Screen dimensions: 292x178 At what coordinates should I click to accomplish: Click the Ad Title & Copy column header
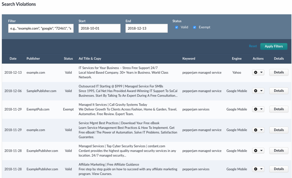coord(90,59)
